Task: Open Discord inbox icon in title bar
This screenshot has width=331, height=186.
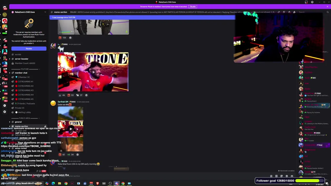Action: [306, 2]
